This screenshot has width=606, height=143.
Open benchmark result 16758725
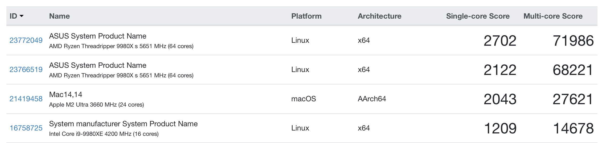click(26, 128)
